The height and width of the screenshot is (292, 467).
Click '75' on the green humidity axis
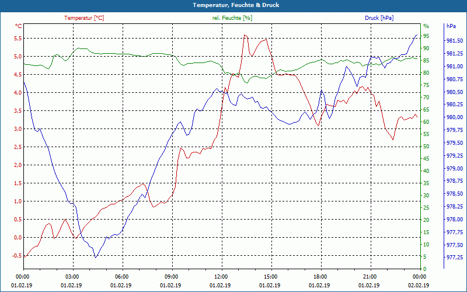click(x=426, y=85)
